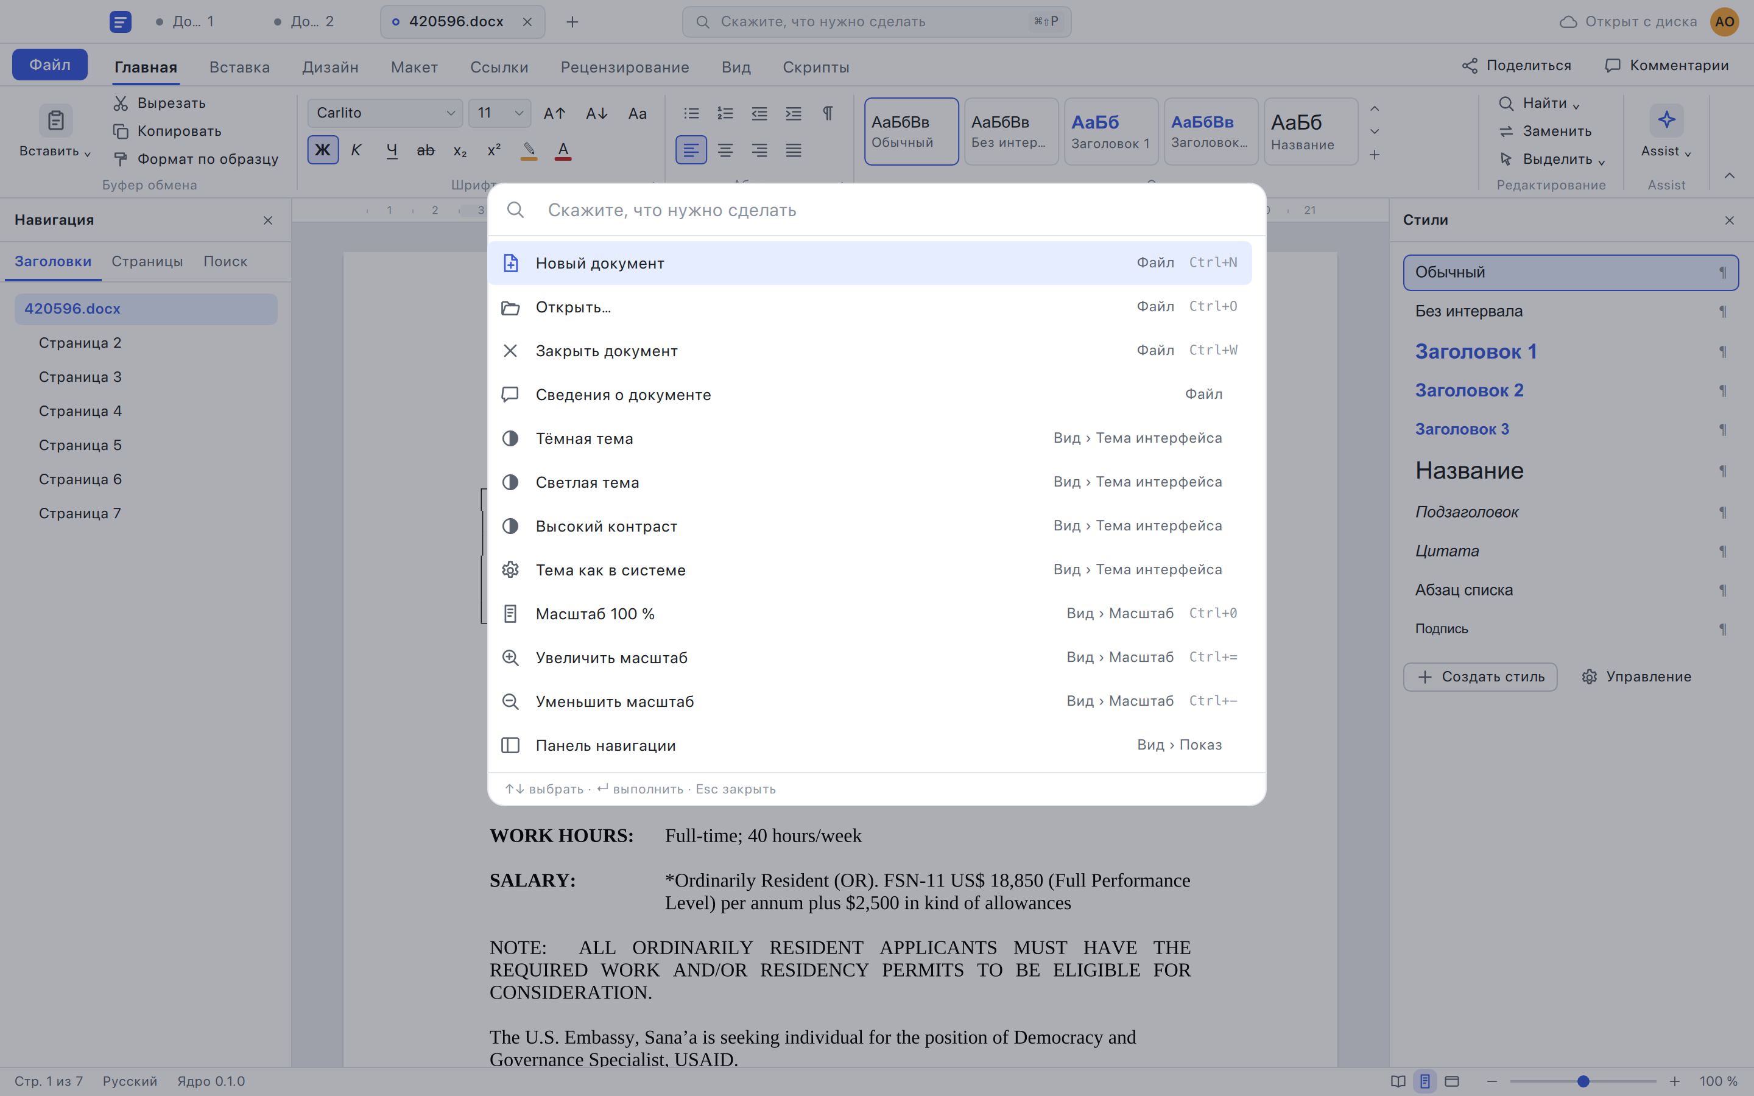Apply numbered list
The height and width of the screenshot is (1096, 1754).
point(725,113)
